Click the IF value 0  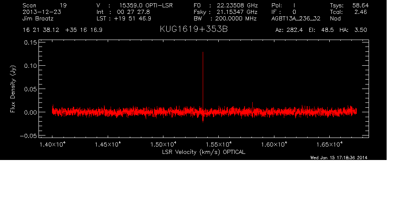pyautogui.click(x=294, y=12)
